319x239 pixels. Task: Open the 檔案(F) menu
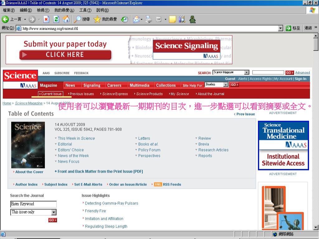point(9,10)
